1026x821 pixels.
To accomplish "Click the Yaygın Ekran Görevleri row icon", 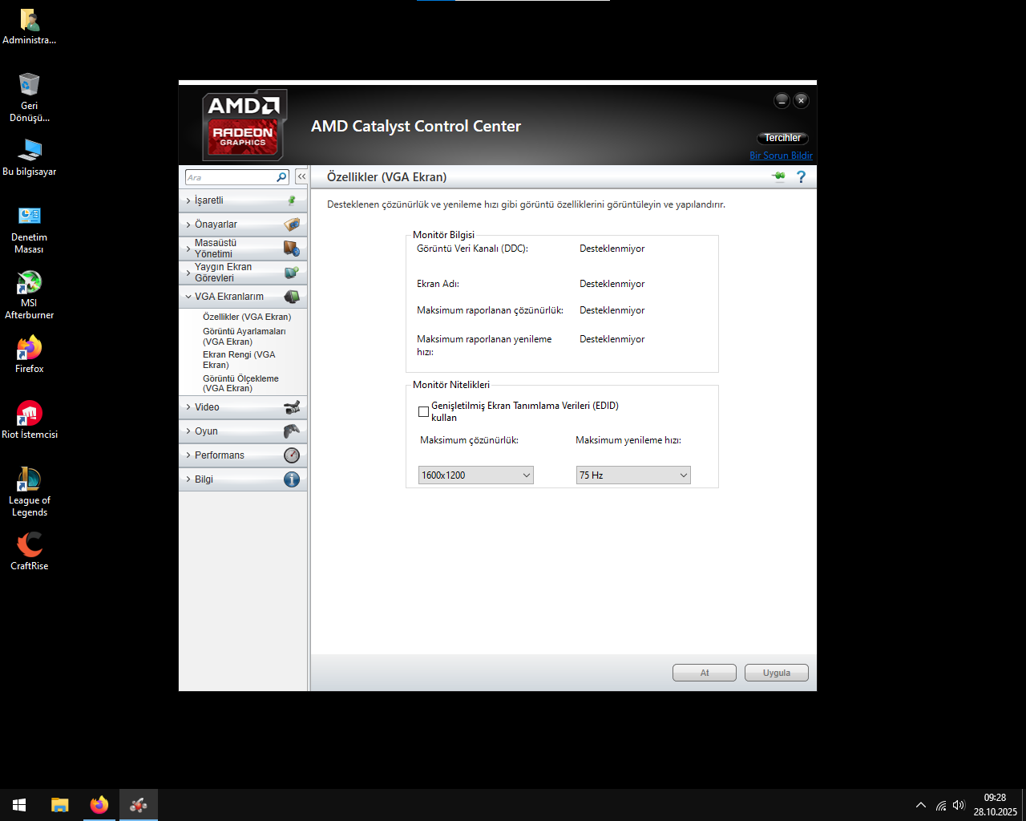I will tap(292, 273).
